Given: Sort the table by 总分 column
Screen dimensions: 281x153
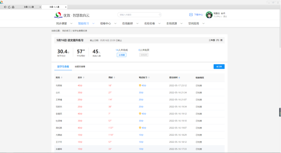Looking at the screenshot, I should 84,78.
